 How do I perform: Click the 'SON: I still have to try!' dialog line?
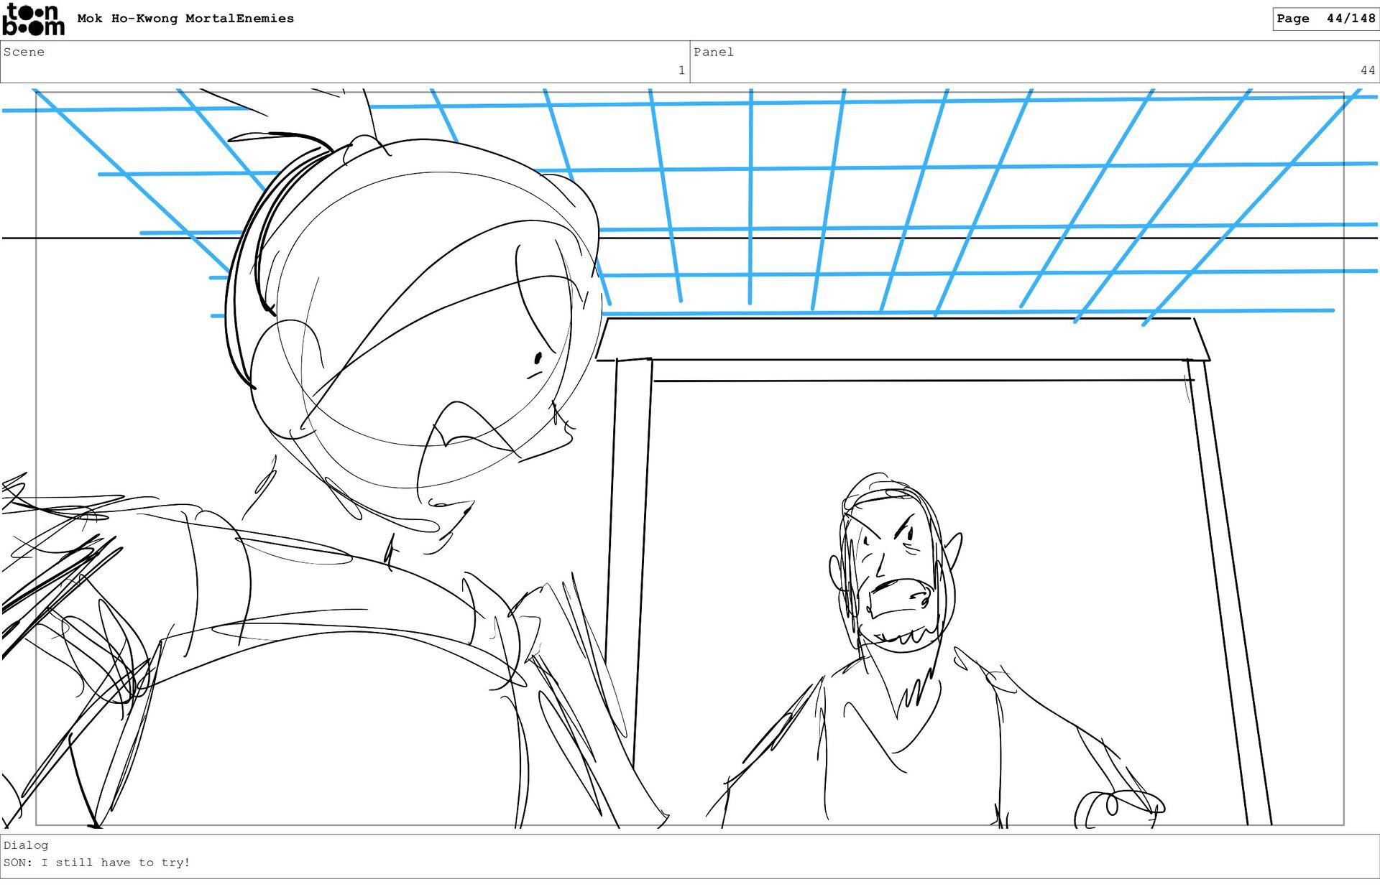pyautogui.click(x=96, y=863)
